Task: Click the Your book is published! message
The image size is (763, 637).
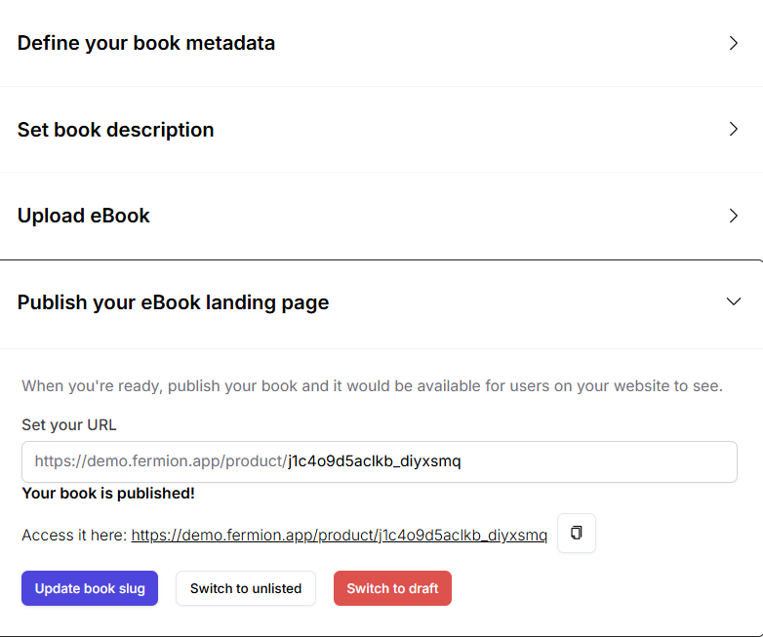Action: pyautogui.click(x=108, y=494)
